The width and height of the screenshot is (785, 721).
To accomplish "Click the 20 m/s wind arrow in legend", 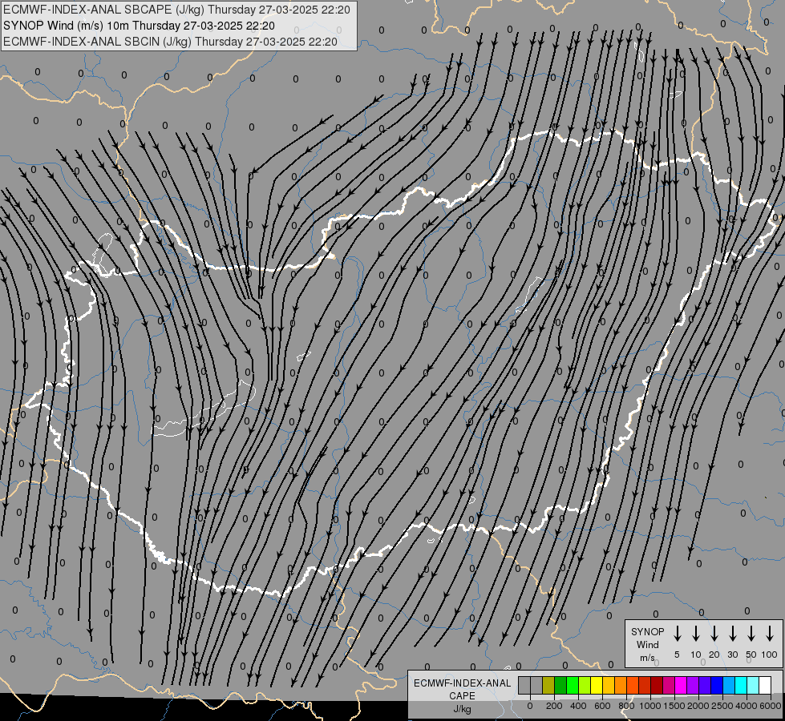I will 714,634.
